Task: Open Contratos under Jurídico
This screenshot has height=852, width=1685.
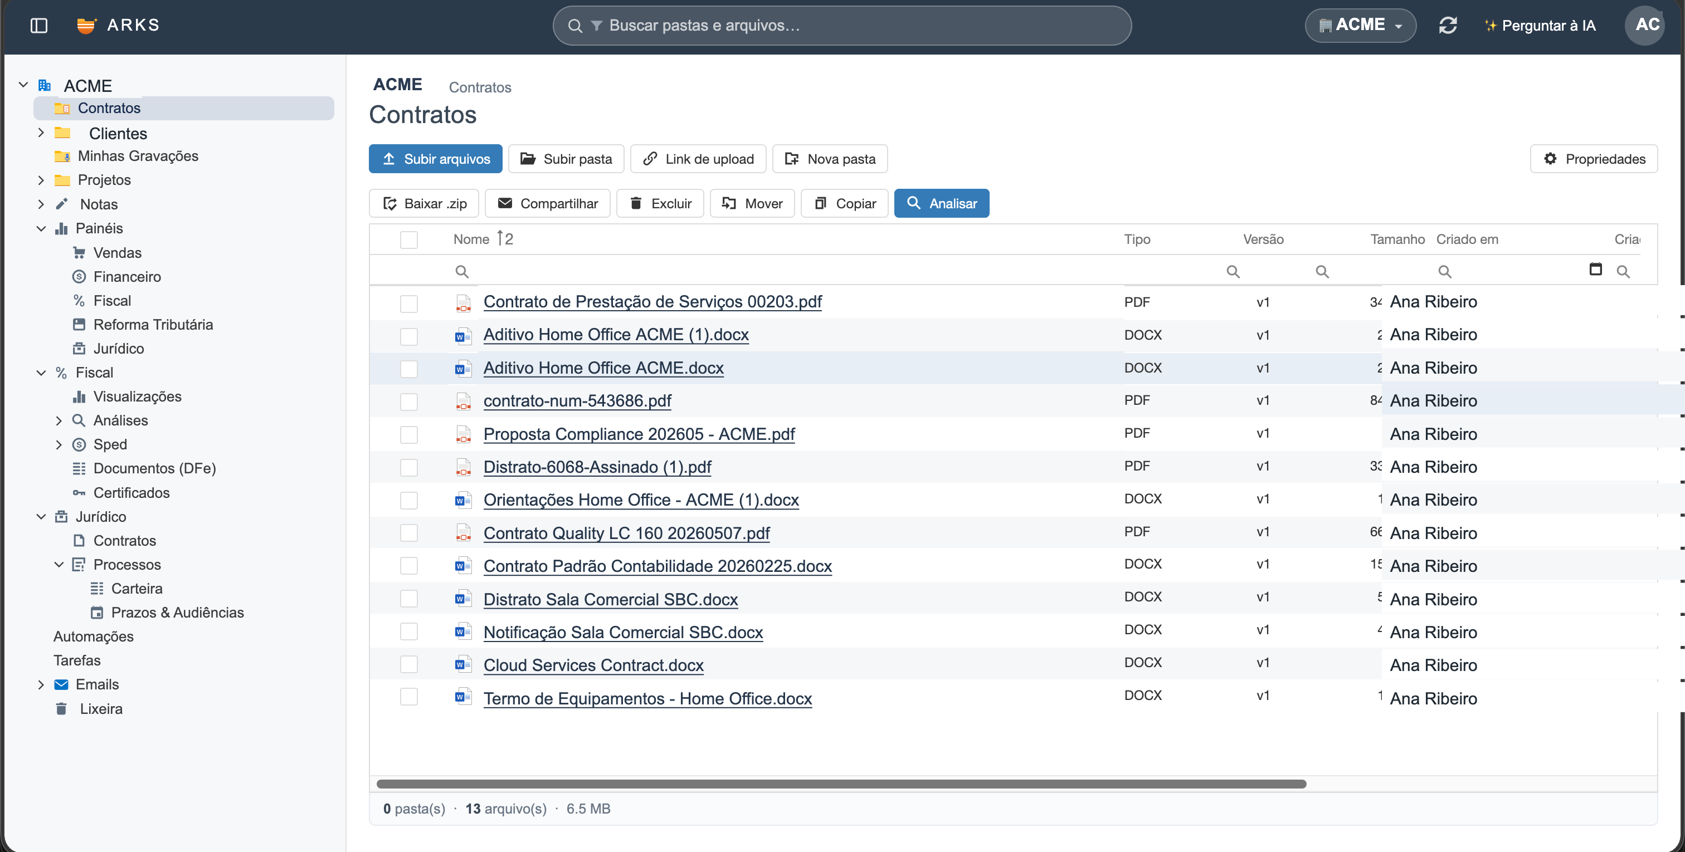Action: [124, 541]
